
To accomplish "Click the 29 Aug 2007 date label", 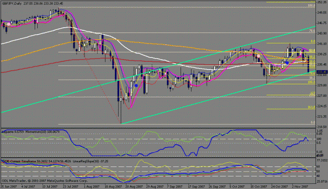I will tap(154, 186).
